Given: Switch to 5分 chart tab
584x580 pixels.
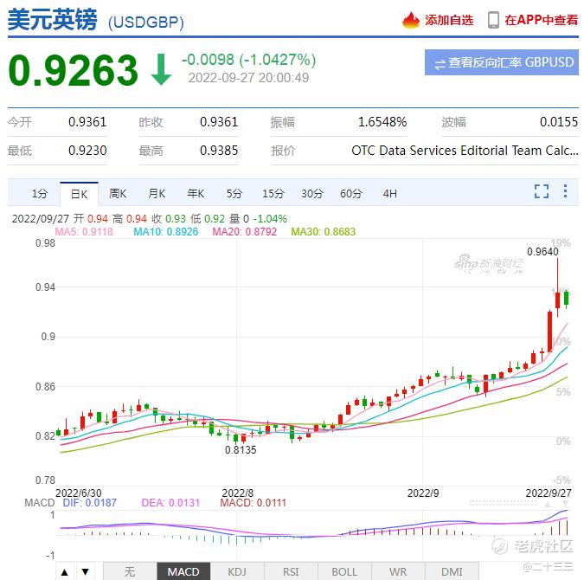Looking at the screenshot, I should 234,194.
